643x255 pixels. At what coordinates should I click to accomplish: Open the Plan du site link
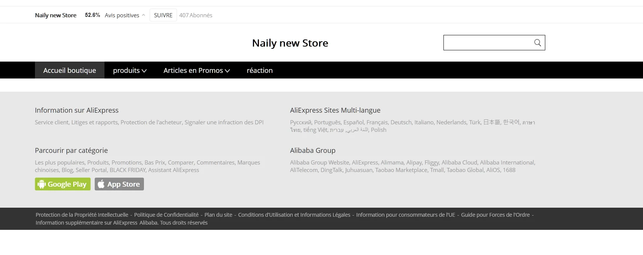point(218,215)
